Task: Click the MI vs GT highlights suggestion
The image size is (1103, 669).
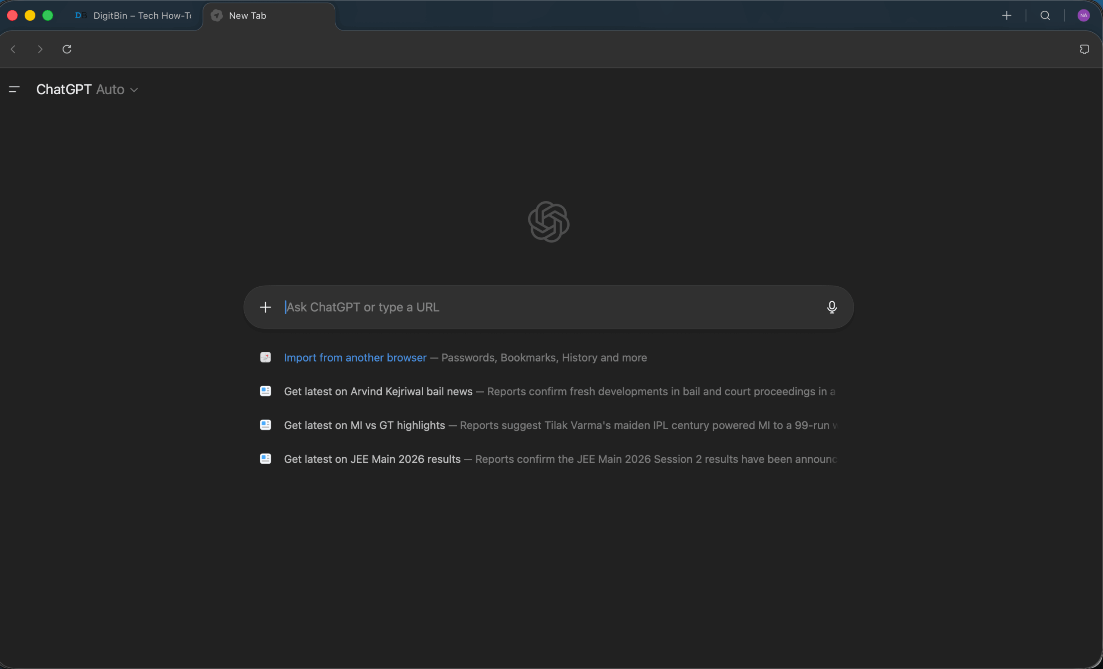Action: click(364, 425)
